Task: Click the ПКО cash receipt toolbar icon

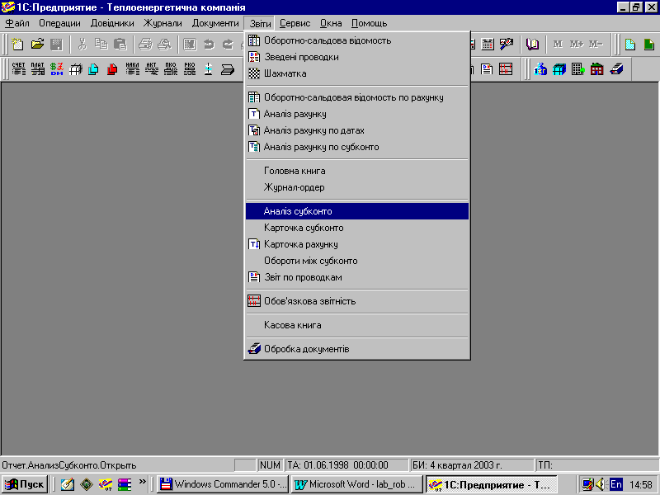Action: (171, 69)
